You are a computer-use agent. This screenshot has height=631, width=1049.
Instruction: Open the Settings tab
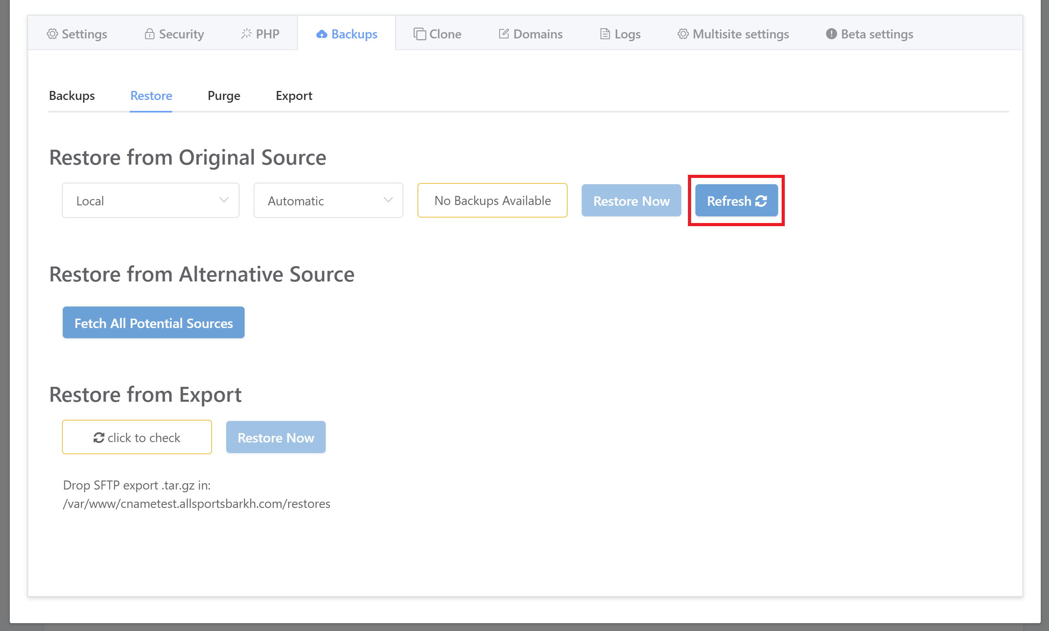click(x=77, y=34)
